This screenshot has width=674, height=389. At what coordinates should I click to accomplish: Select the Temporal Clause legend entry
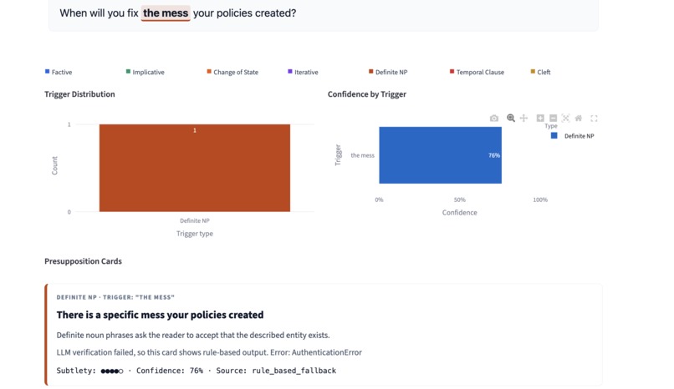click(x=477, y=72)
